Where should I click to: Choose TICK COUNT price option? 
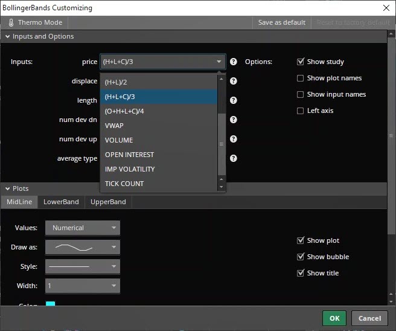tap(159, 184)
